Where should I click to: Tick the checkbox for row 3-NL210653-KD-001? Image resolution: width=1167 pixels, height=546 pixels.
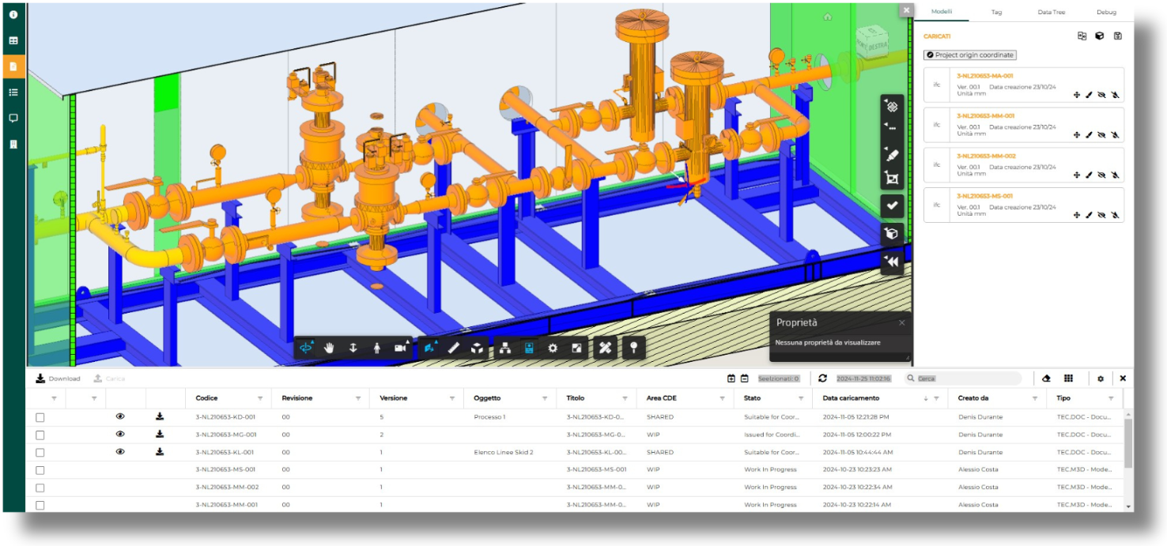[40, 417]
